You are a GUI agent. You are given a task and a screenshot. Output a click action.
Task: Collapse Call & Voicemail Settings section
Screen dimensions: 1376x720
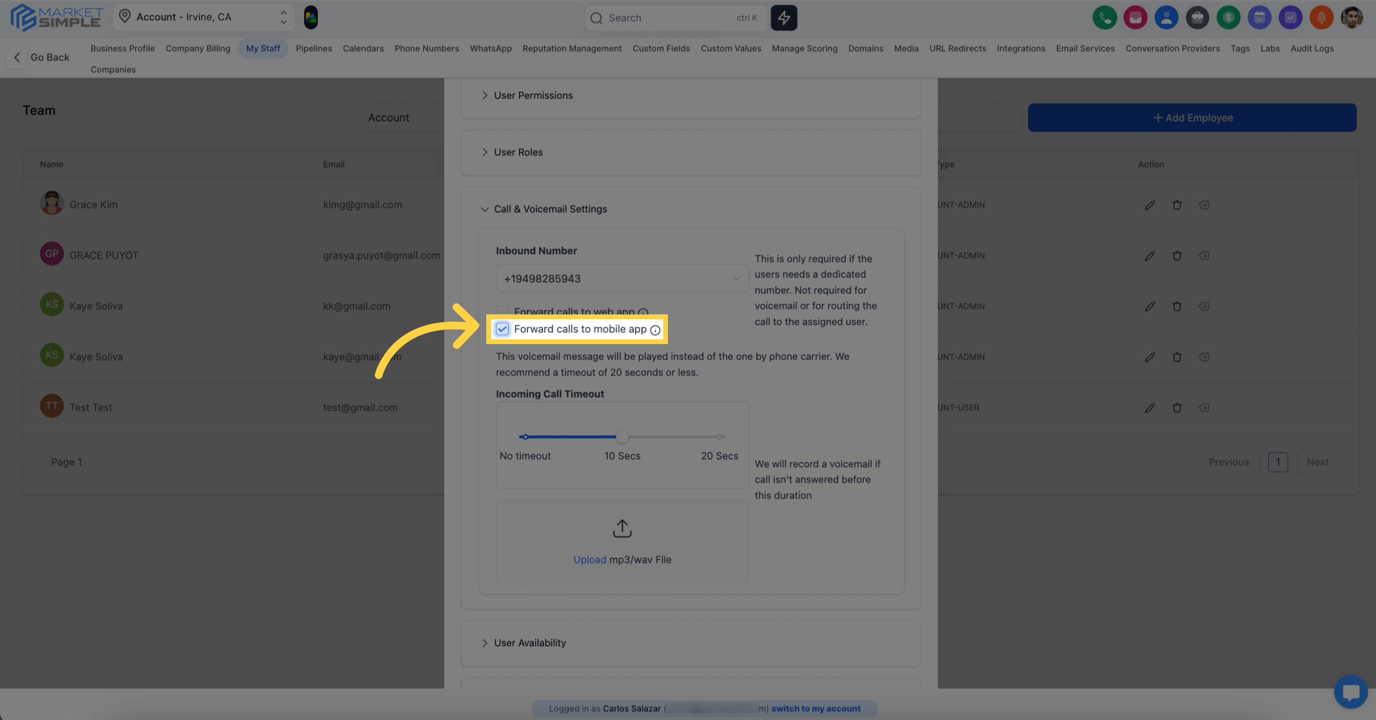(549, 209)
